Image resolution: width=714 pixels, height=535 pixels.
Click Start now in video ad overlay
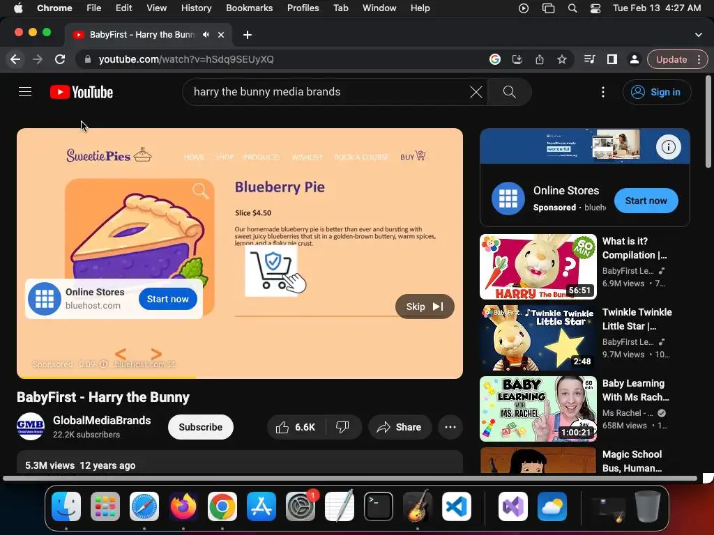[167, 299]
